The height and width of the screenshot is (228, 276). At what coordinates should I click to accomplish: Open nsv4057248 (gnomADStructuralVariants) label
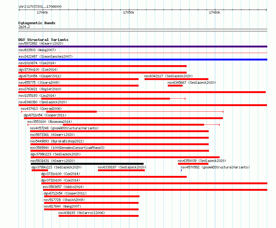pos(64,128)
